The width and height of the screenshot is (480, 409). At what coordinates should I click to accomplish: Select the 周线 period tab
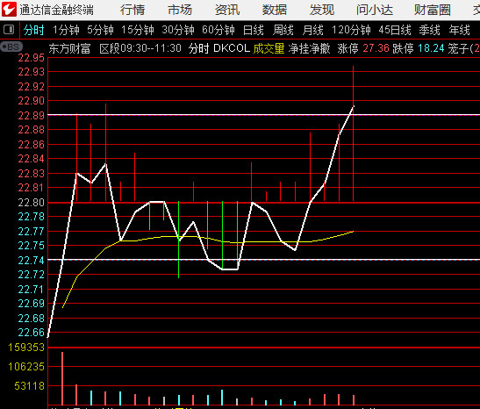[x=283, y=31]
